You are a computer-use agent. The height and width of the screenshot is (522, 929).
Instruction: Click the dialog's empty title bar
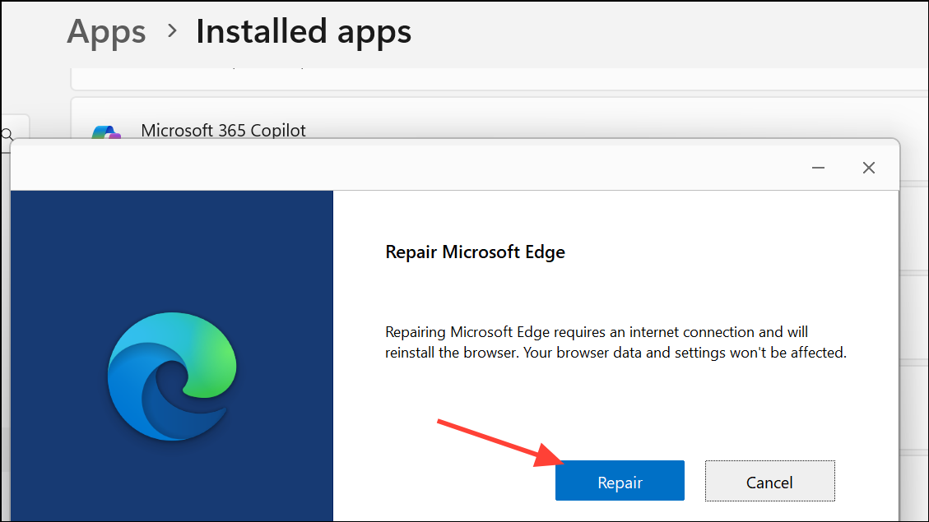[x=411, y=168]
